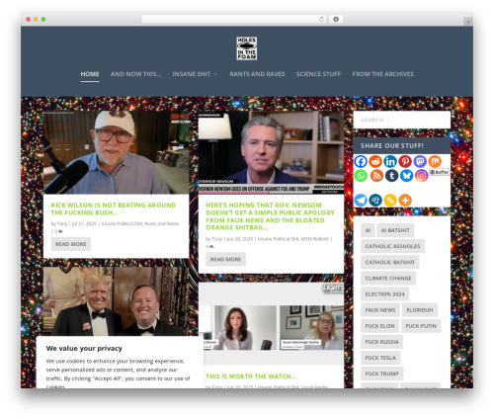Reload the page with the browser refresh icon
This screenshot has height=418, width=494.
(x=321, y=19)
